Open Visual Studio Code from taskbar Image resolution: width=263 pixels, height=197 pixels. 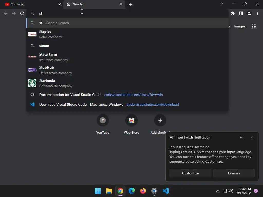point(166,191)
